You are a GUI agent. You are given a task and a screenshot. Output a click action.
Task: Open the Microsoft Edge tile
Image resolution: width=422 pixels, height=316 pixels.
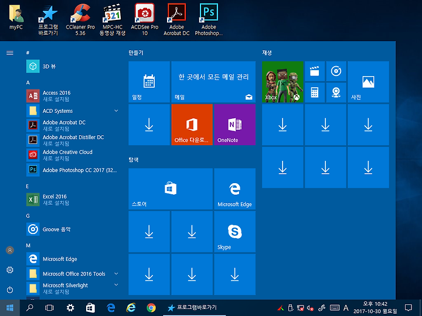234,188
